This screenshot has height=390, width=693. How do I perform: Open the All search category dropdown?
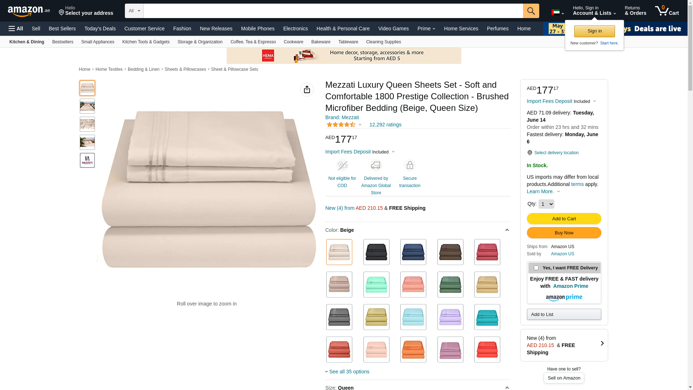click(134, 11)
